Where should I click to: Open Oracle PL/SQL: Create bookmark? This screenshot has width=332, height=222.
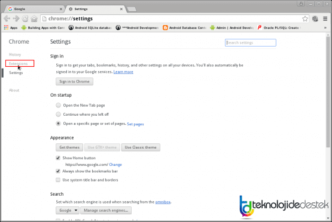[278, 27]
